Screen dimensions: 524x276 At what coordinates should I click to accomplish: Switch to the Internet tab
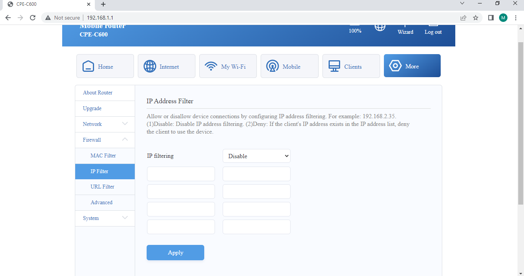[167, 66]
